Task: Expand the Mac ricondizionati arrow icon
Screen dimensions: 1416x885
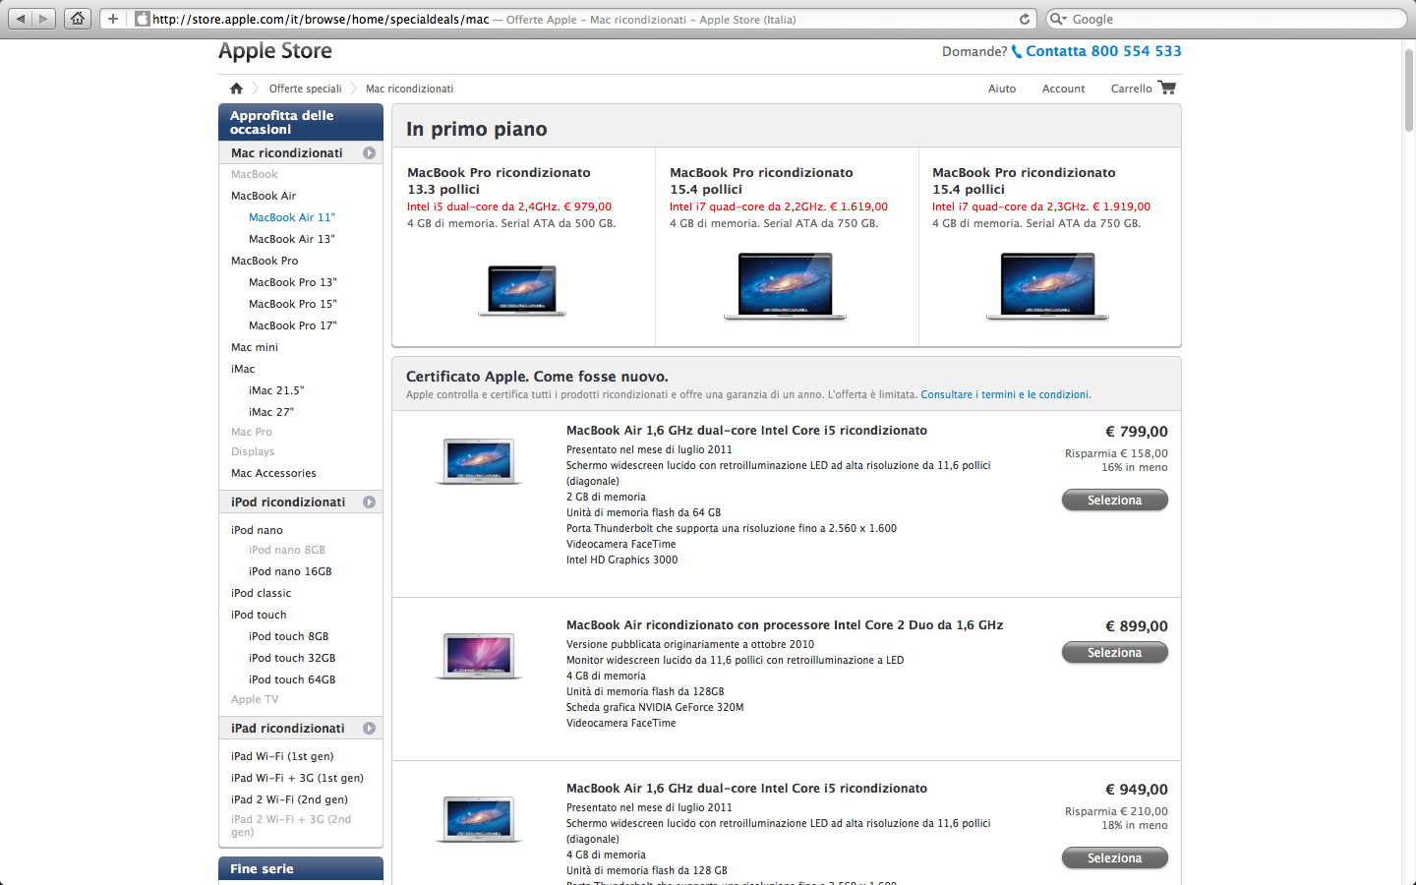Action: [x=370, y=152]
